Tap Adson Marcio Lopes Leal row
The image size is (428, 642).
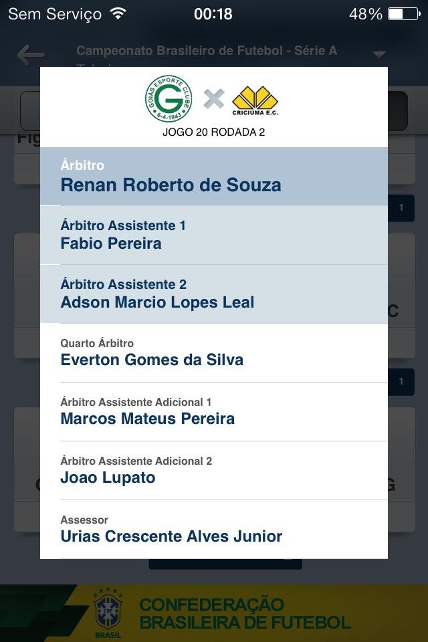[x=214, y=294]
